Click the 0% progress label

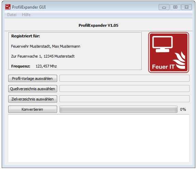click(183, 109)
